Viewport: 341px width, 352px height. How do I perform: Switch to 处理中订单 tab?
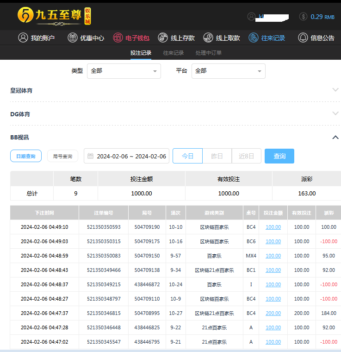click(x=208, y=53)
